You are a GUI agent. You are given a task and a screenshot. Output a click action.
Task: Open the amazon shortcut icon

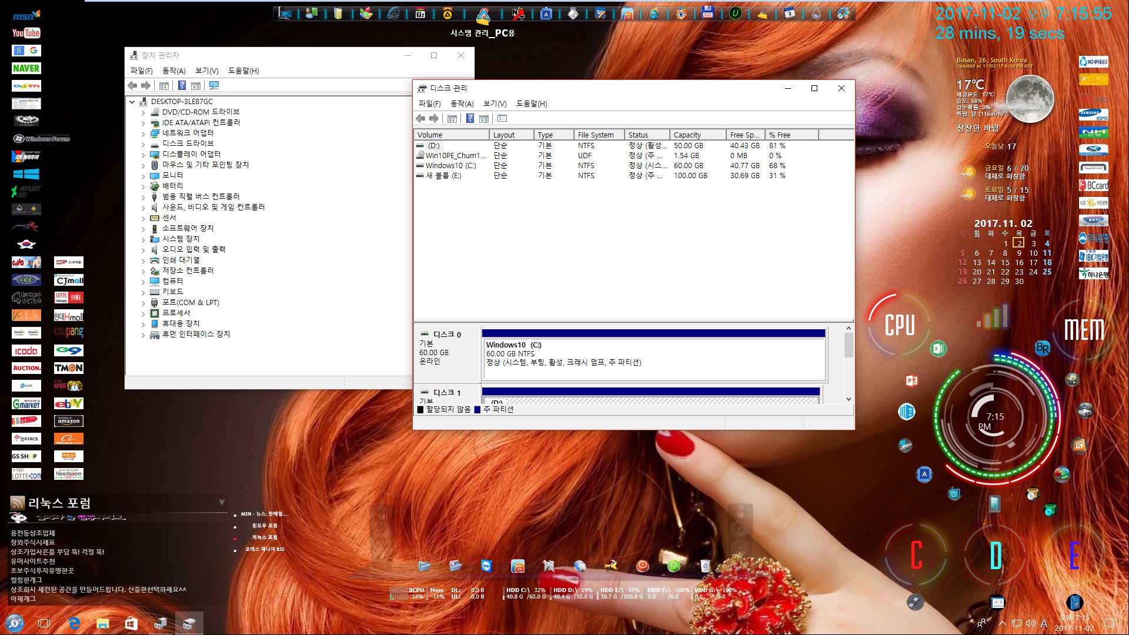coord(69,421)
